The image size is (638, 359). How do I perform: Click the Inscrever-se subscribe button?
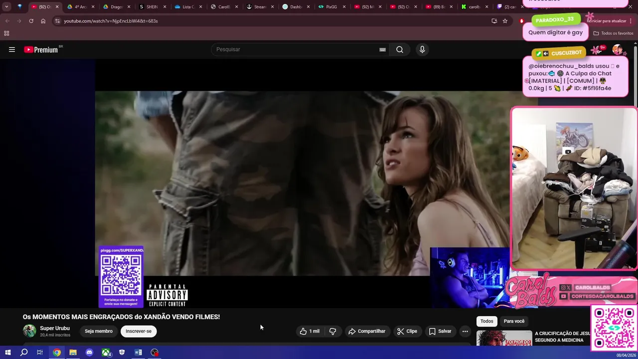tap(139, 331)
